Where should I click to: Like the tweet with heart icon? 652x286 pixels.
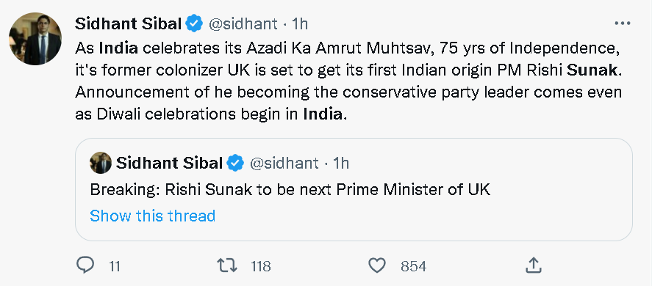click(378, 265)
